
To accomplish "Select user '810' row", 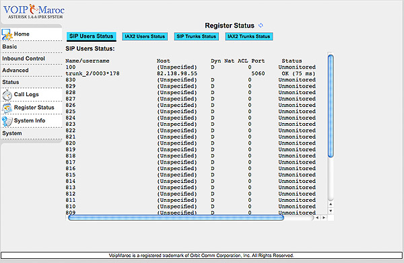I will click(191, 206).
